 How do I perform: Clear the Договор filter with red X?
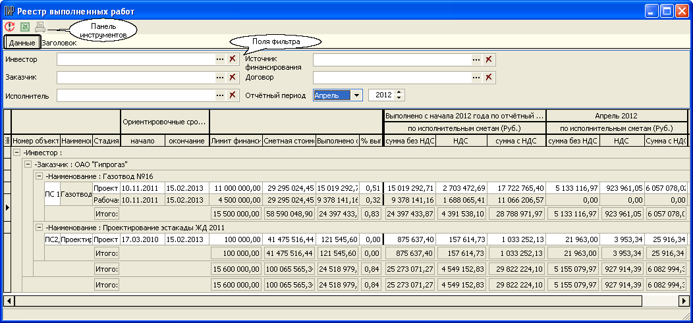[488, 78]
